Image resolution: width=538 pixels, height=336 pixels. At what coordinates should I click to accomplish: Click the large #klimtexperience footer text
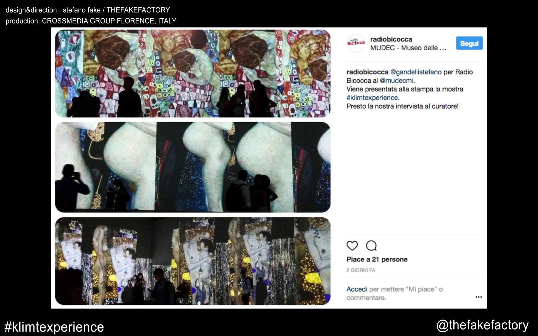[54, 327]
